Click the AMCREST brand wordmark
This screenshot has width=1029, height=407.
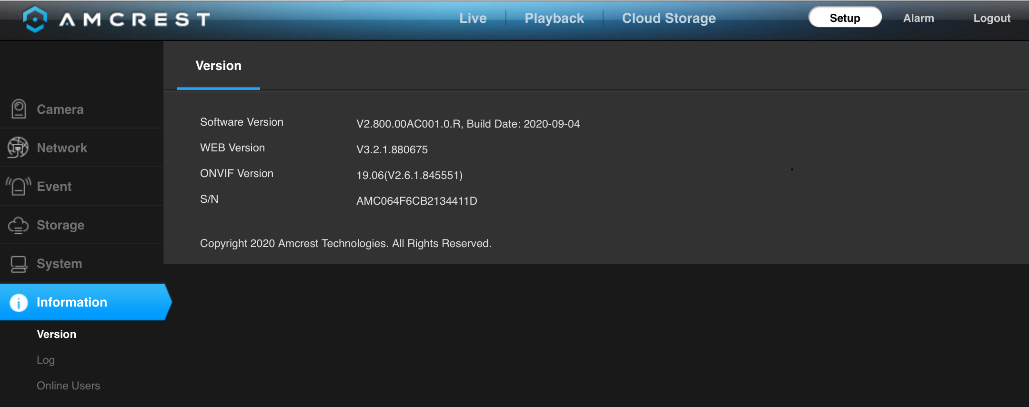pyautogui.click(x=134, y=20)
